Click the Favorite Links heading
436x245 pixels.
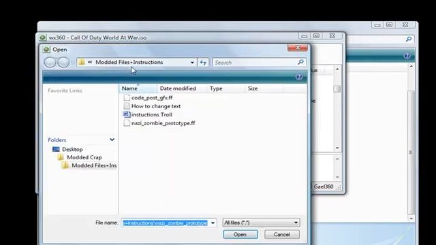click(x=65, y=91)
